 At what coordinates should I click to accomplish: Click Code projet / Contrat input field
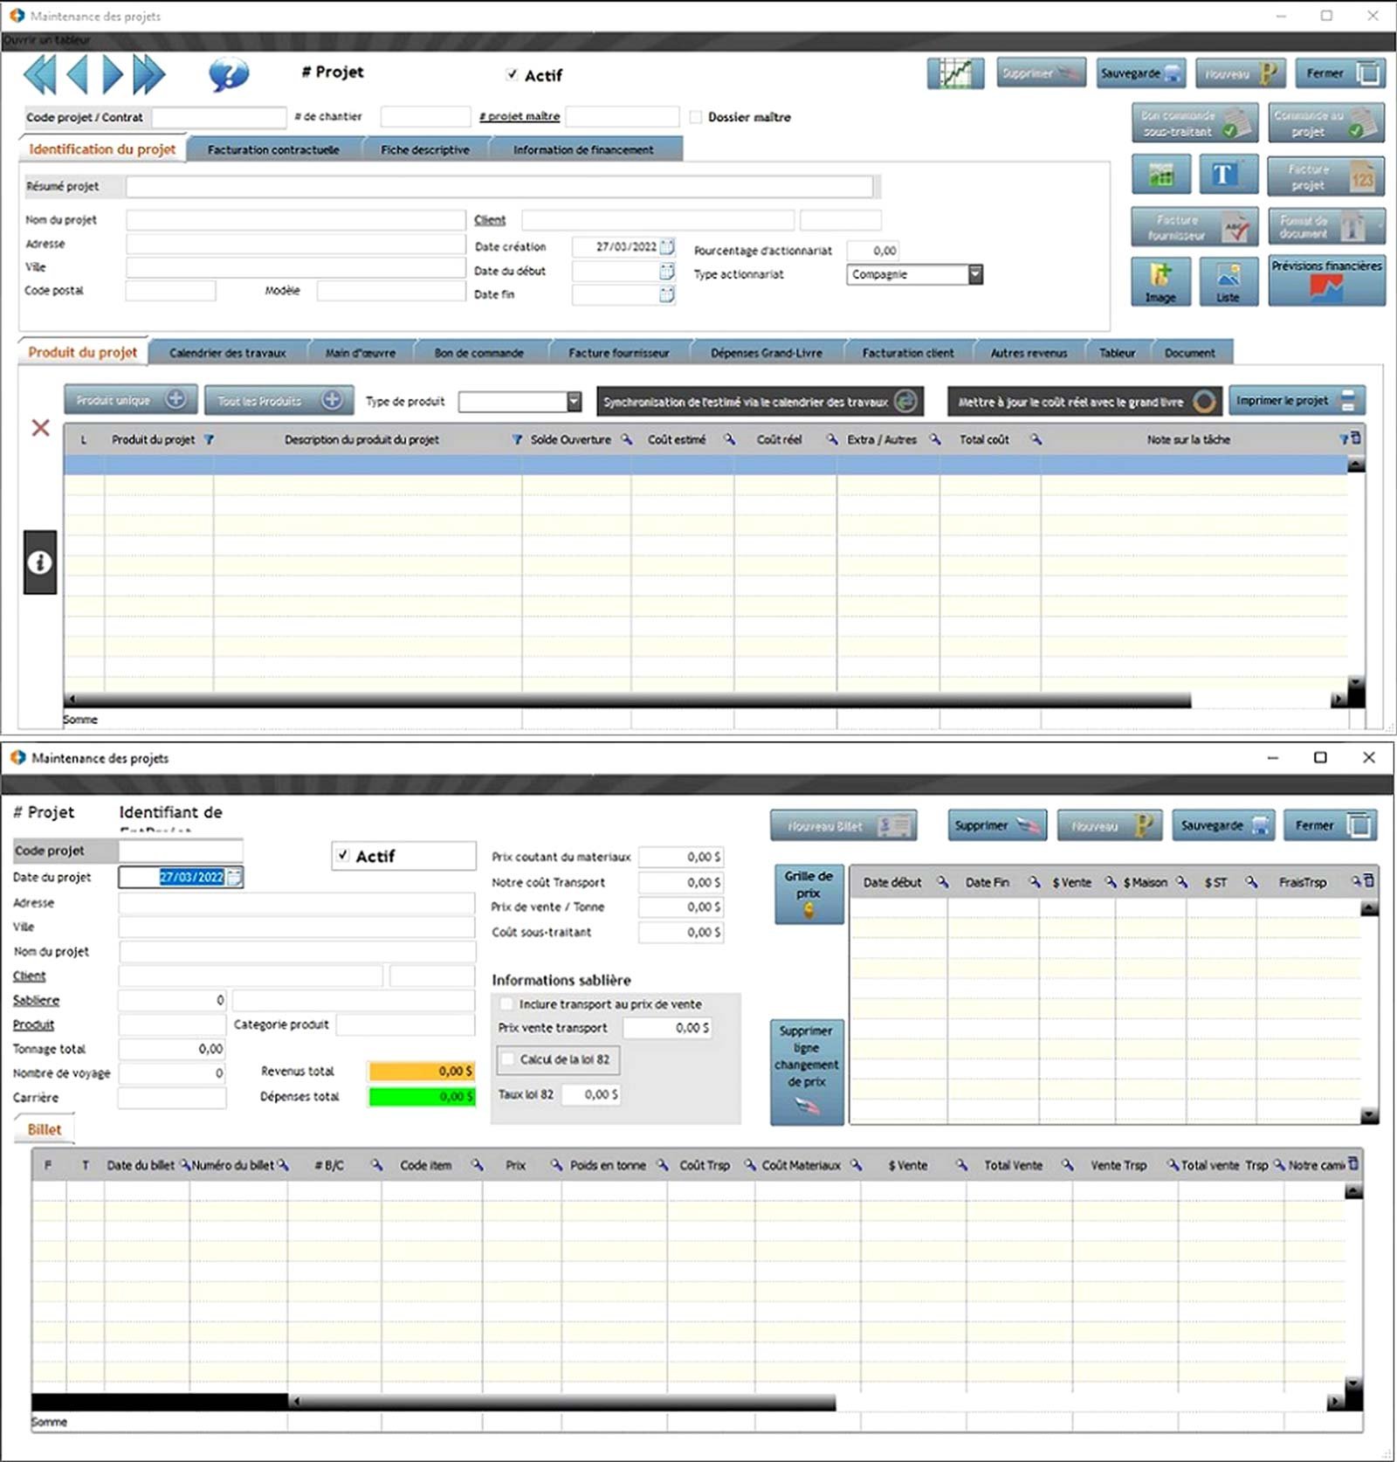[219, 117]
